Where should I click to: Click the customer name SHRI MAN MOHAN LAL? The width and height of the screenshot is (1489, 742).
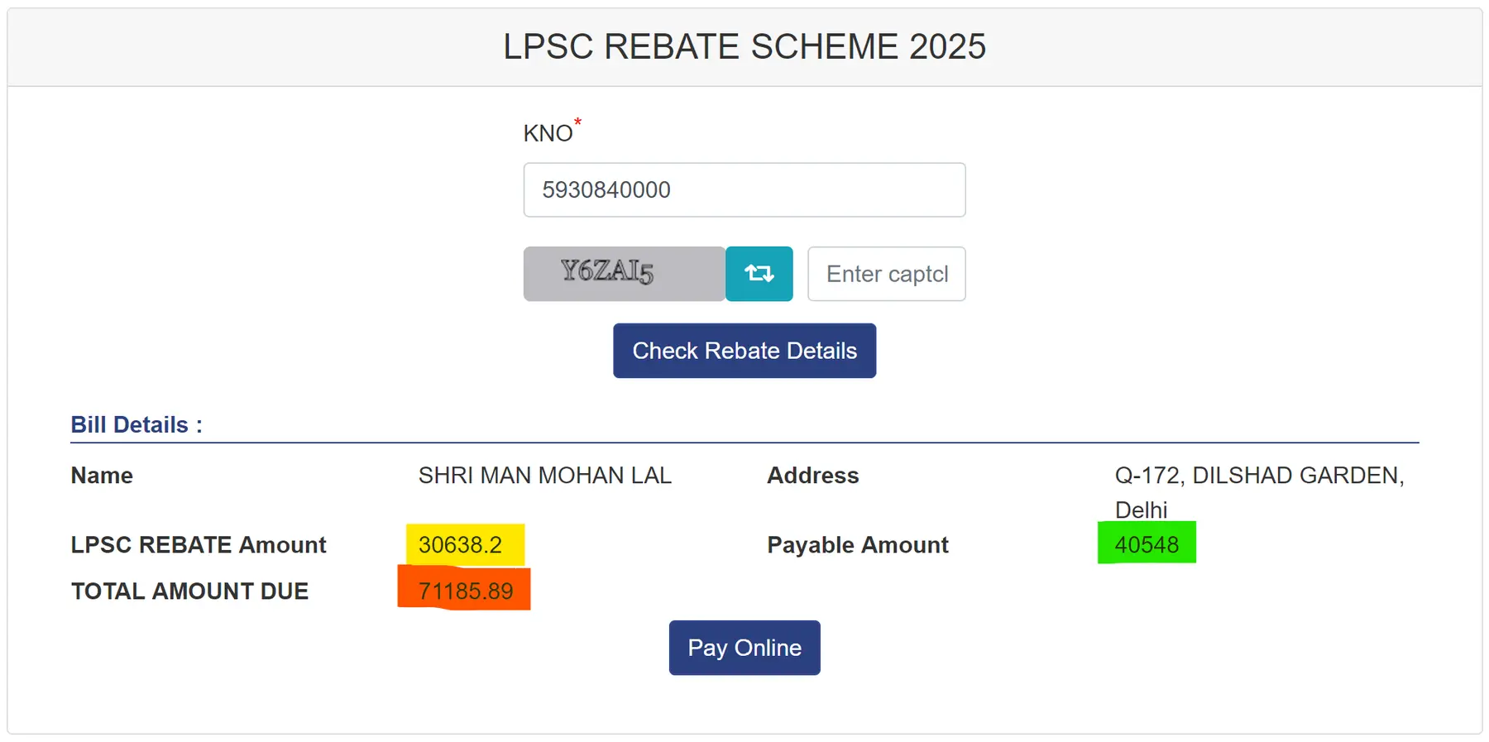[x=544, y=476]
